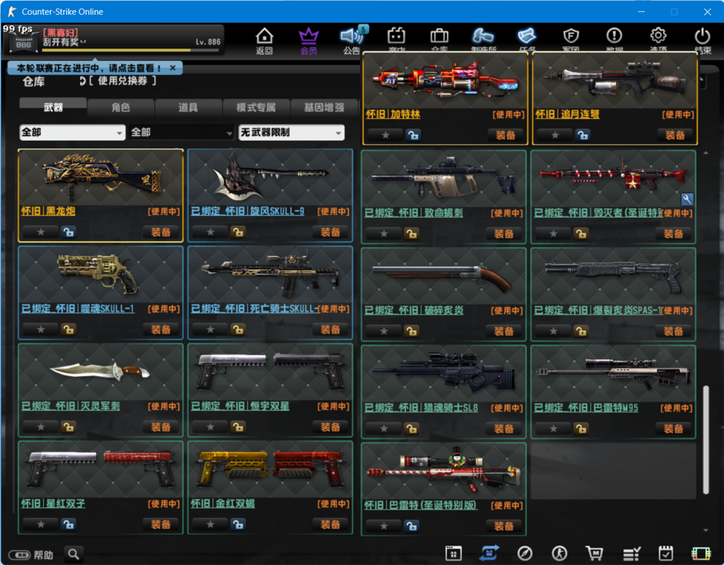
Task: Click the blue gift exchange arrows icon
Action: click(x=489, y=553)
